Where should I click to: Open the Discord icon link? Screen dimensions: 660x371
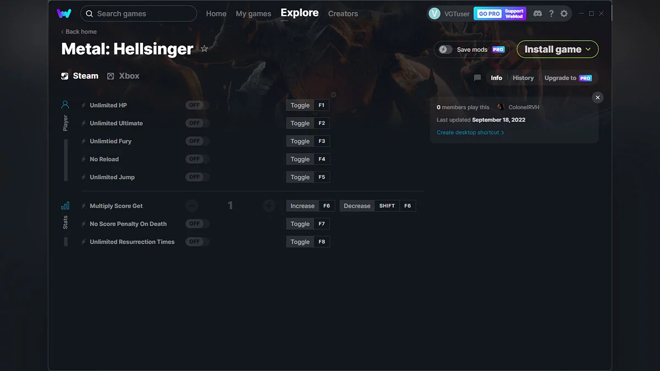(537, 13)
